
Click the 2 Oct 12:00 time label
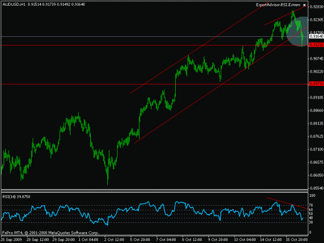click(114, 239)
